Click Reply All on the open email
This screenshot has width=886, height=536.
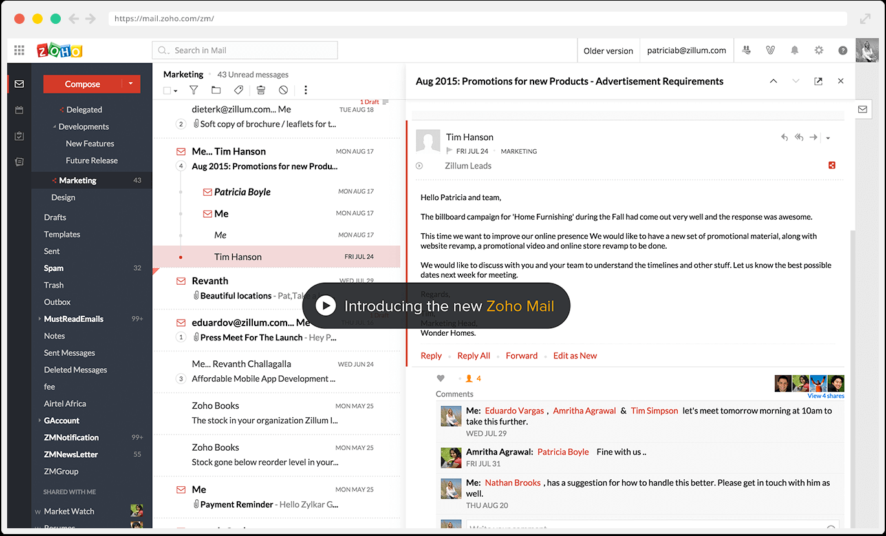[473, 355]
